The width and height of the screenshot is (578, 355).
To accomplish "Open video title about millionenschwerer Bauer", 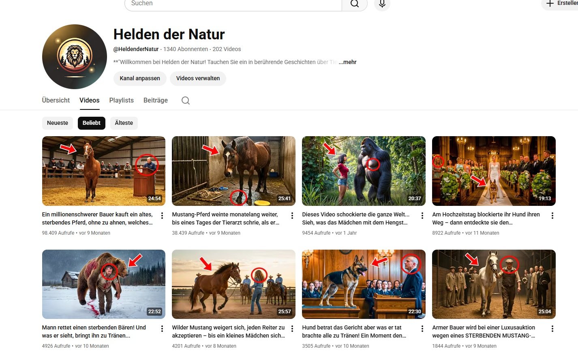I will pyautogui.click(x=98, y=218).
